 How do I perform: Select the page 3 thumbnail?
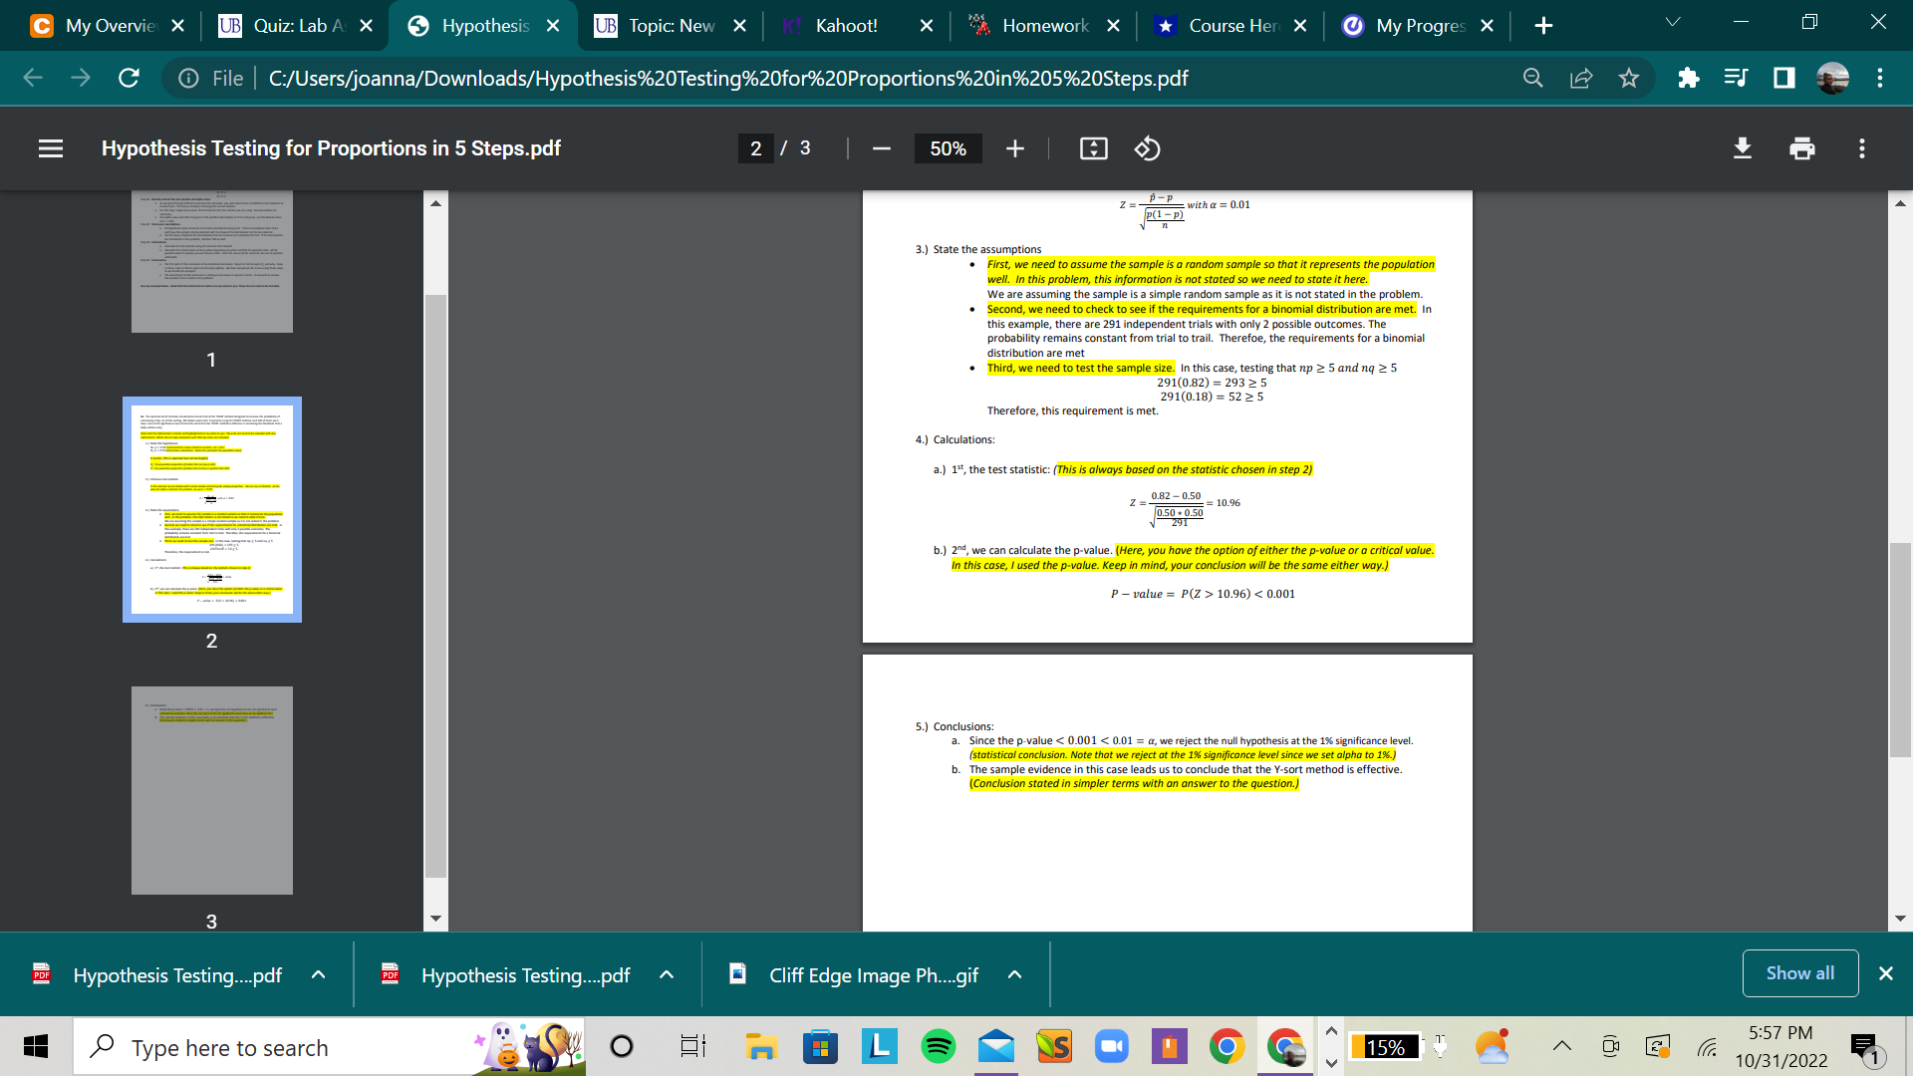pos(211,790)
